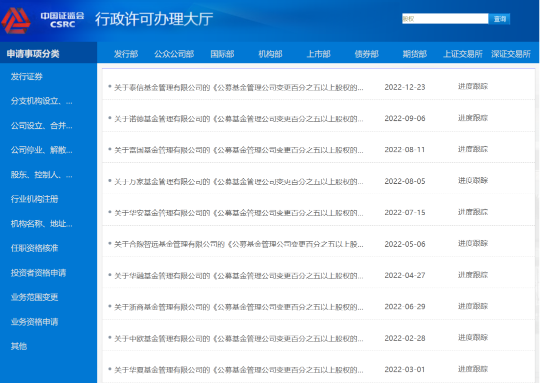Select 投资者资格申请 category
This screenshot has height=383, width=540.
click(x=38, y=273)
